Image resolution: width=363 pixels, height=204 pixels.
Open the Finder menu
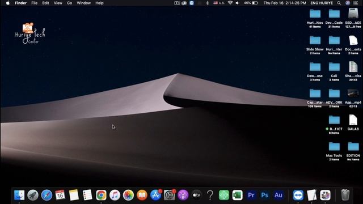pos(20,3)
